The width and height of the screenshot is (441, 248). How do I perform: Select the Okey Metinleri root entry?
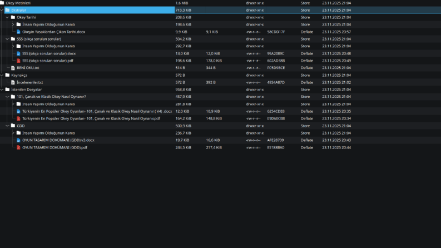[18, 3]
